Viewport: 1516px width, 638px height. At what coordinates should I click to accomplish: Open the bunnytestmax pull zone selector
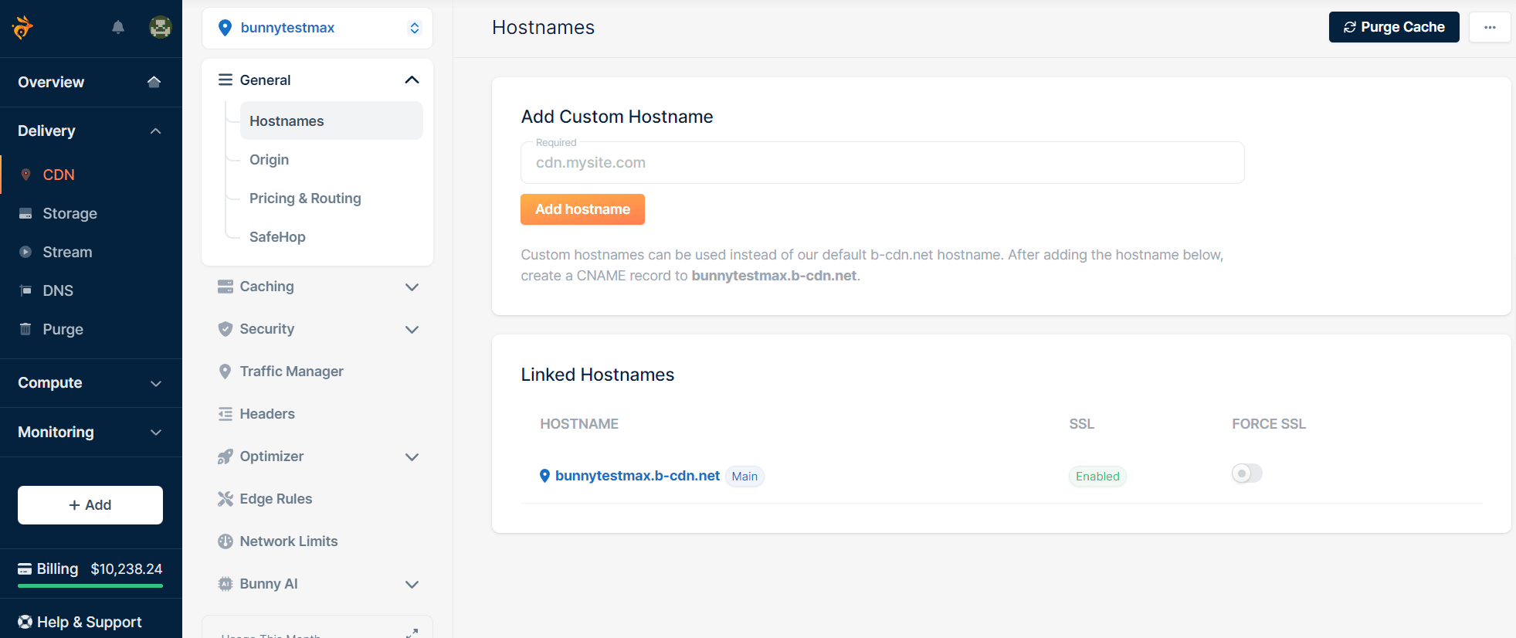point(317,28)
